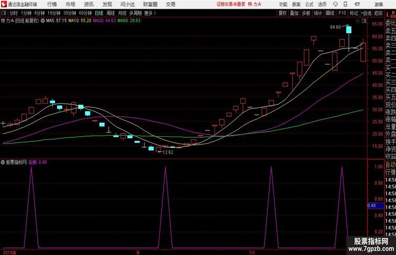Image resolution: width=396 pixels, height=255 pixels.
Task: Click the mobile phone icon
Action: pos(345,4)
